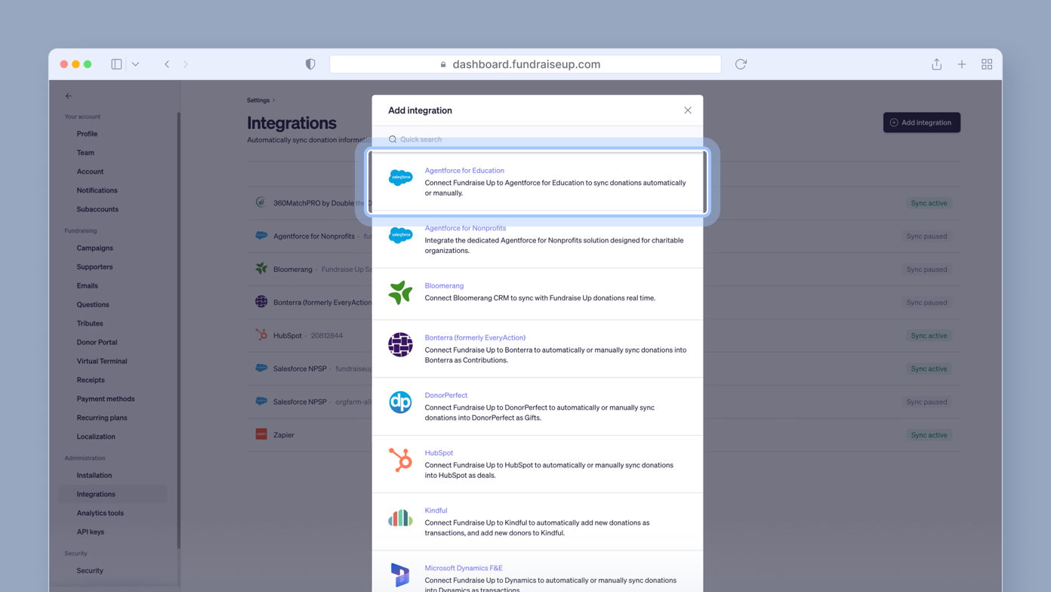Open Agentforce for Nonprofits link in dialog
The width and height of the screenshot is (1051, 592).
point(465,228)
